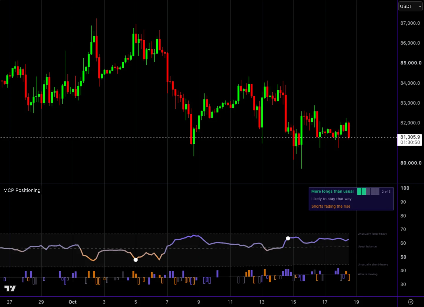Click the 2 of 5 strength meter bar

tap(368, 191)
